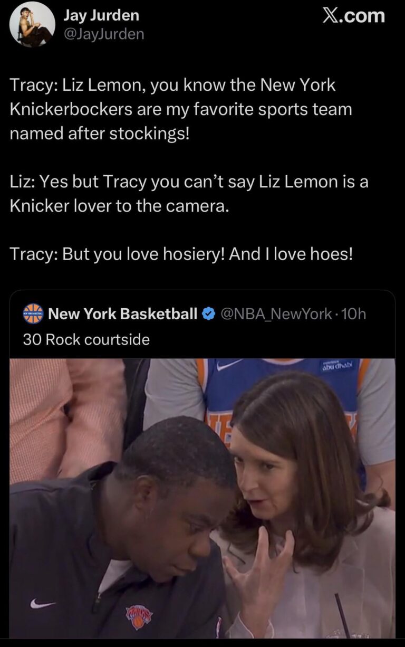This screenshot has width=405, height=647.
Task: Open the quoted post text '30 Rock courtside'
Action: pos(86,339)
